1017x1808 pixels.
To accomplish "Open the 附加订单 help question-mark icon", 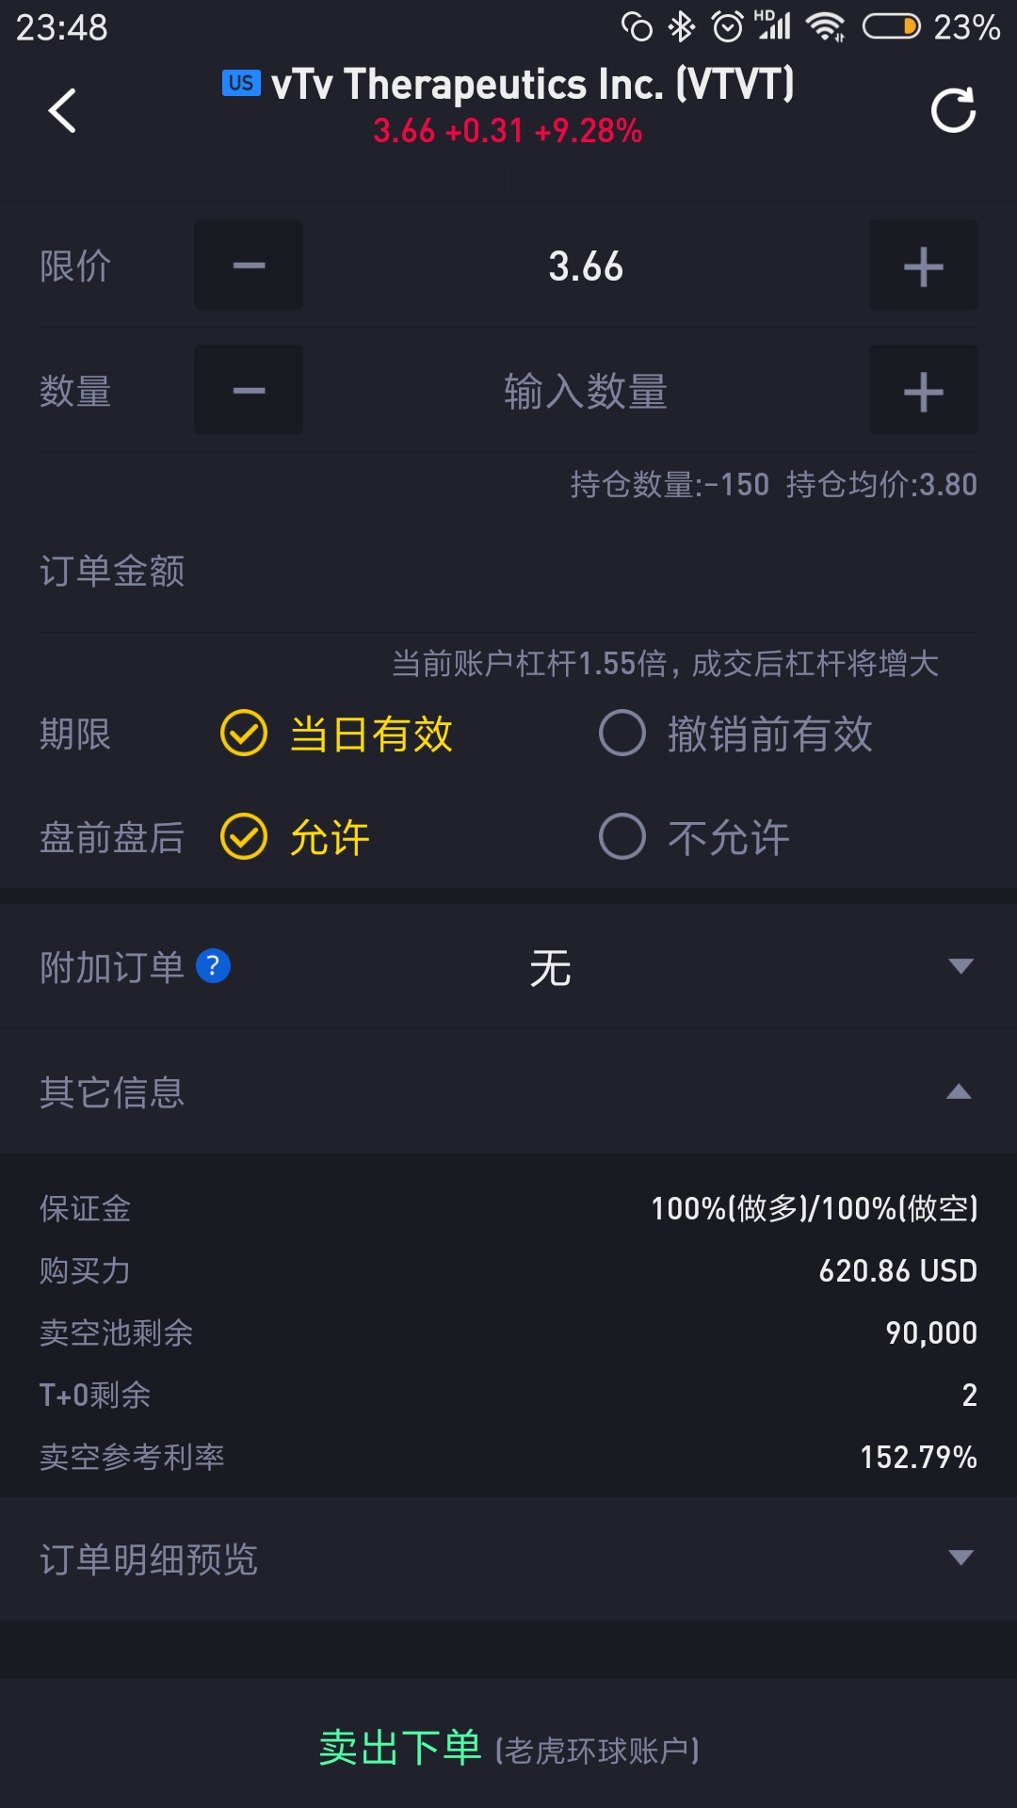I will point(214,966).
